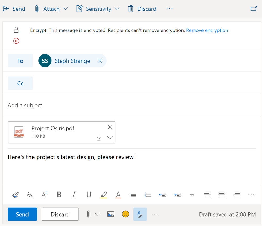The width and height of the screenshot is (262, 226).
Task: Toggle the formatting options pane
Action: [x=140, y=214]
